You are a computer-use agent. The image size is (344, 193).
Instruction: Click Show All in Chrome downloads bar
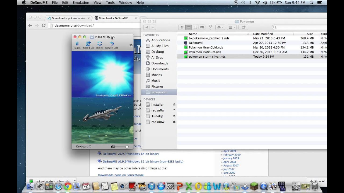318,181
